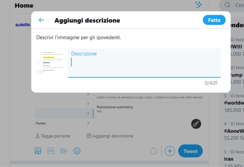Focus the Descrizione text field
The height and width of the screenshot is (167, 244).
click(x=144, y=63)
